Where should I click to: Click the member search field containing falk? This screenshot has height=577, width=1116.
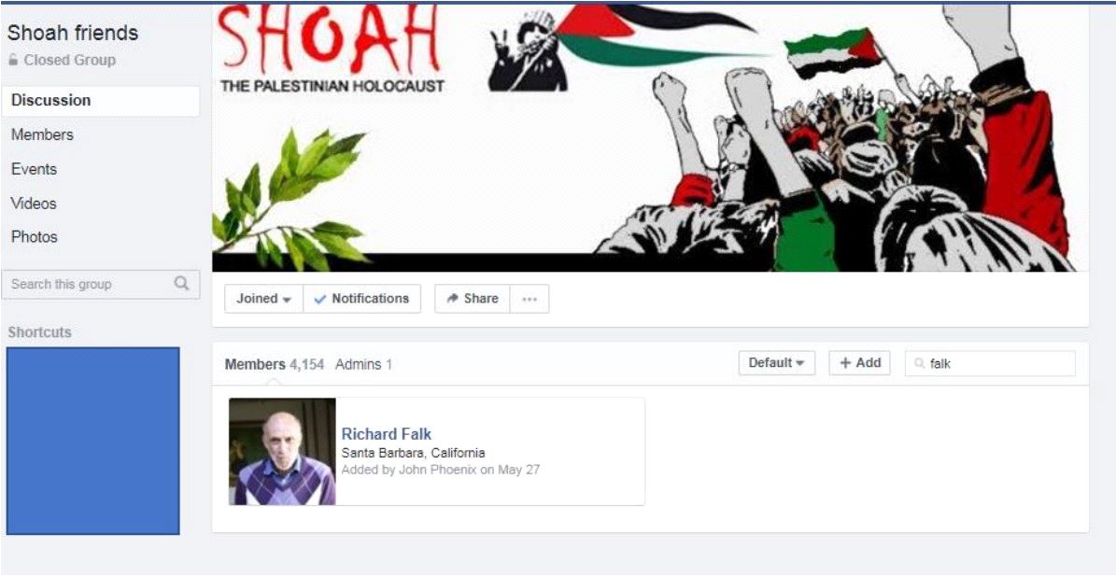pyautogui.click(x=990, y=363)
